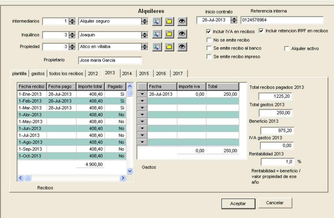This screenshot has height=218, width=334.
Task: Select the 2013 tab
Action: [x=110, y=73]
